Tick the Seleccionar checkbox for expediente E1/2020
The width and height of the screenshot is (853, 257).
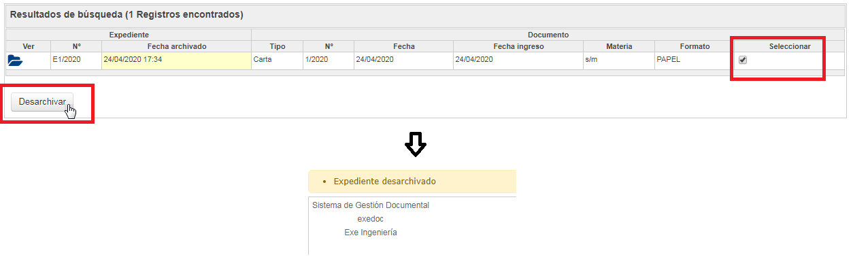743,60
